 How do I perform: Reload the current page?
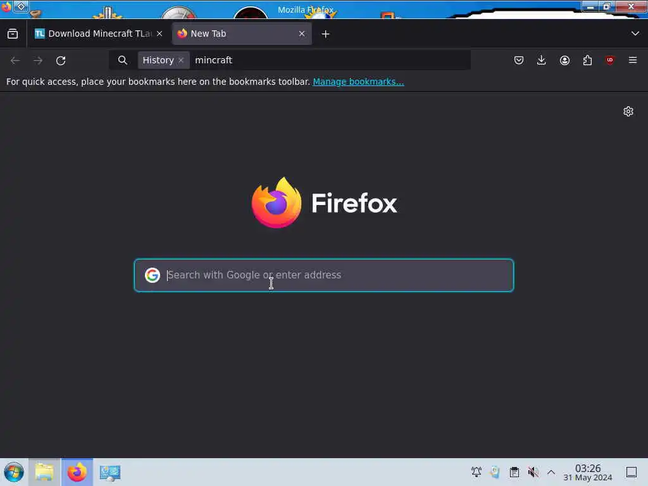click(61, 61)
